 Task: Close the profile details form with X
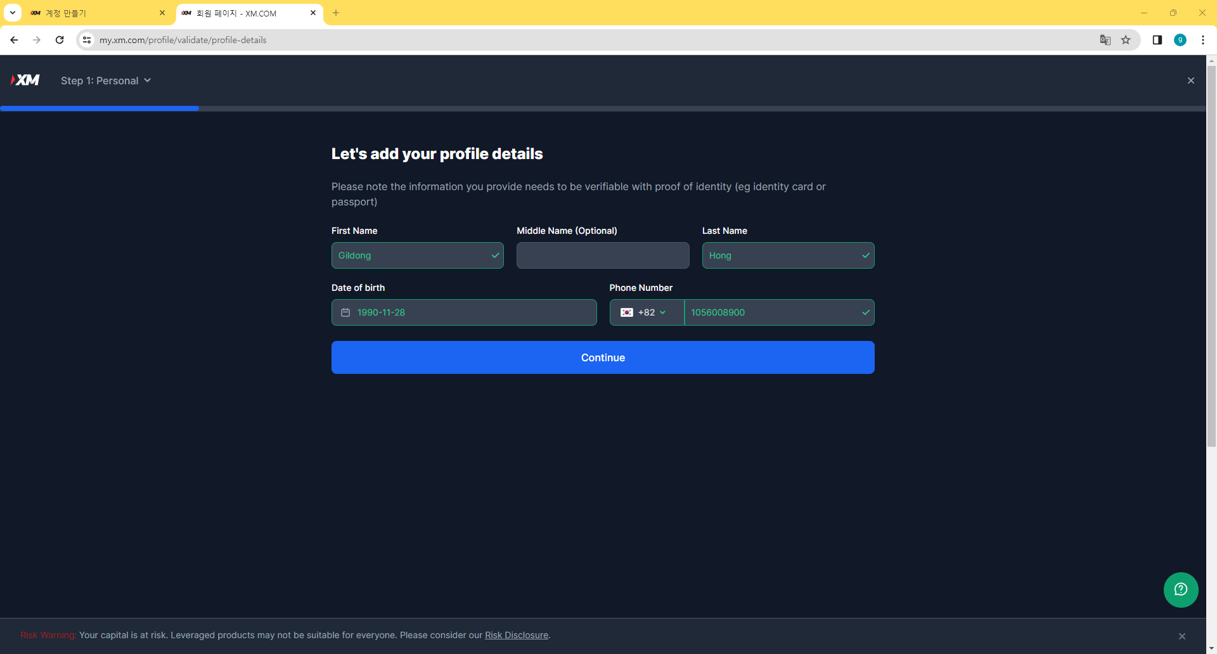(x=1190, y=80)
